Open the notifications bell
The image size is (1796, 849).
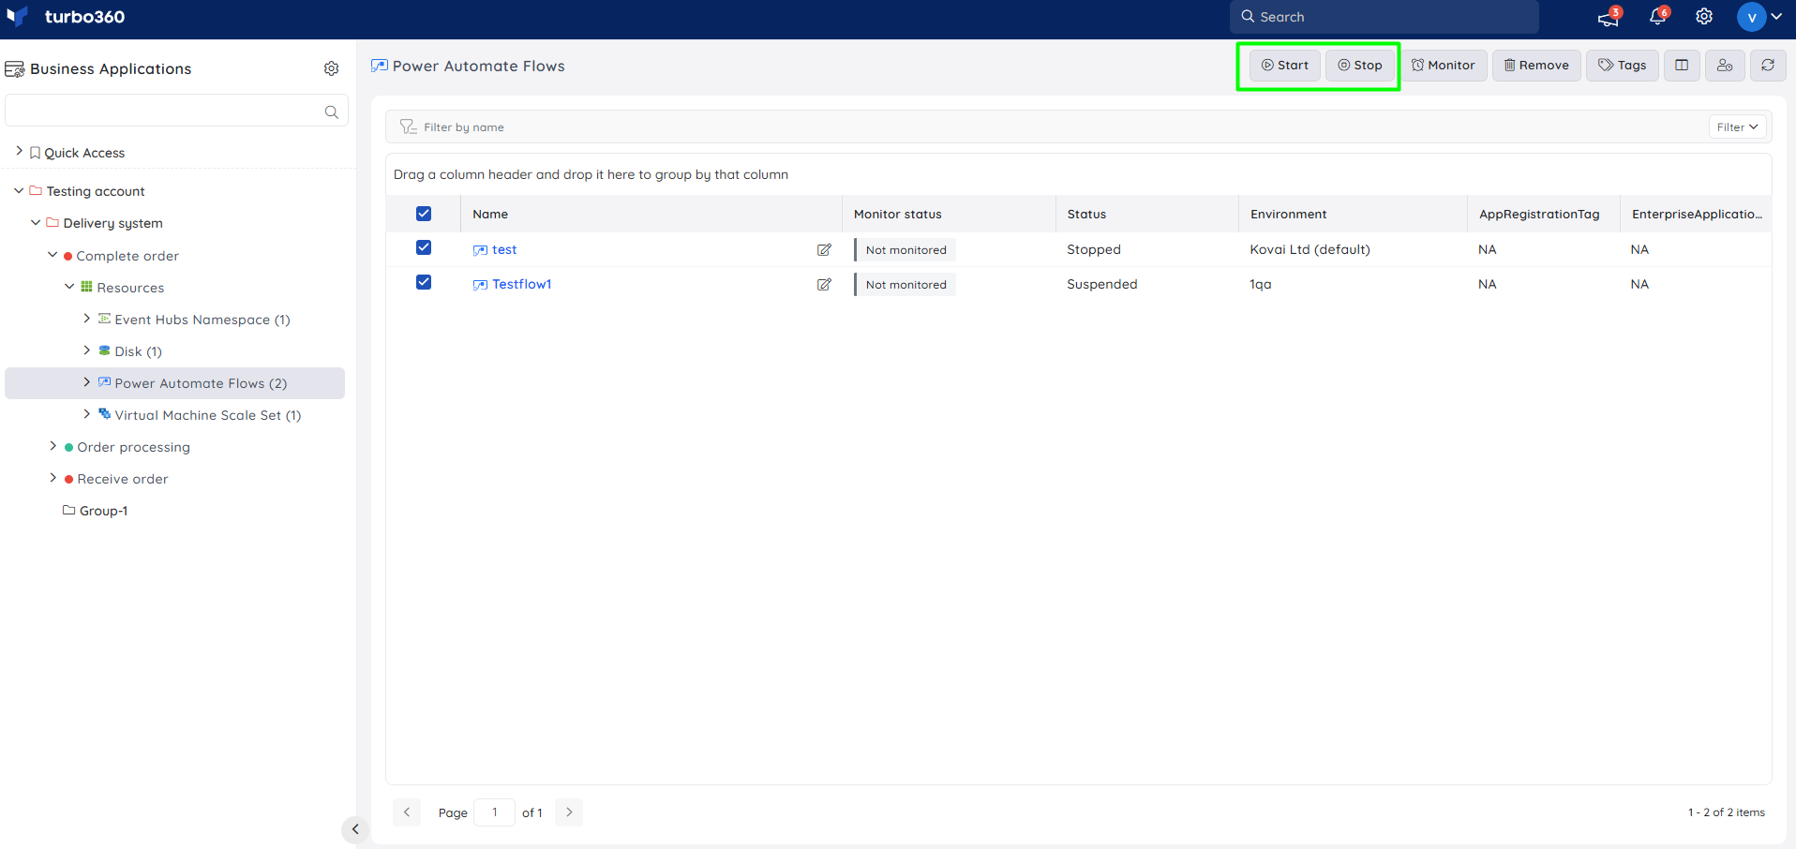1658,16
